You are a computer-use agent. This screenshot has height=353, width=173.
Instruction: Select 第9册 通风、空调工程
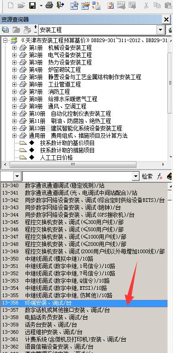coord(58,106)
